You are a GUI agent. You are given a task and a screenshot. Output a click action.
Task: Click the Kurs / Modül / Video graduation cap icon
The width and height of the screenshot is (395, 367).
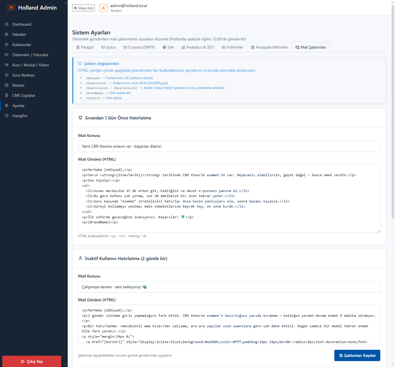click(6, 65)
